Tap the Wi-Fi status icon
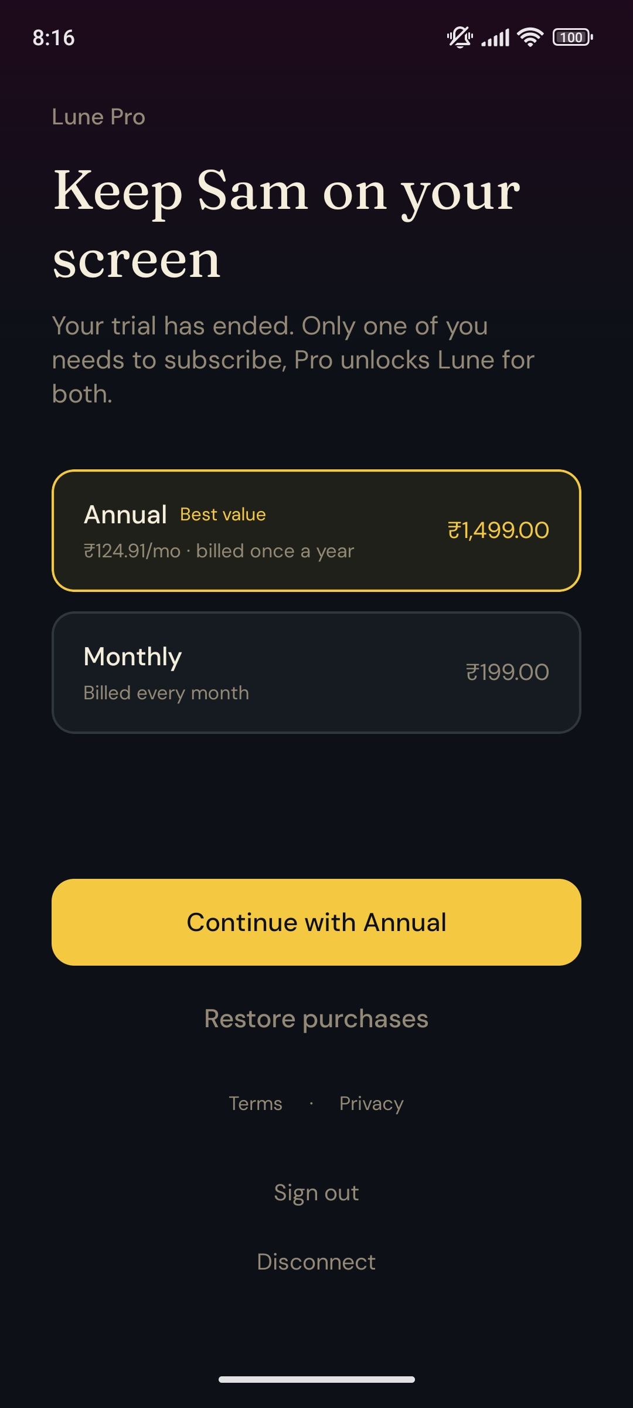The image size is (633, 1408). [530, 38]
